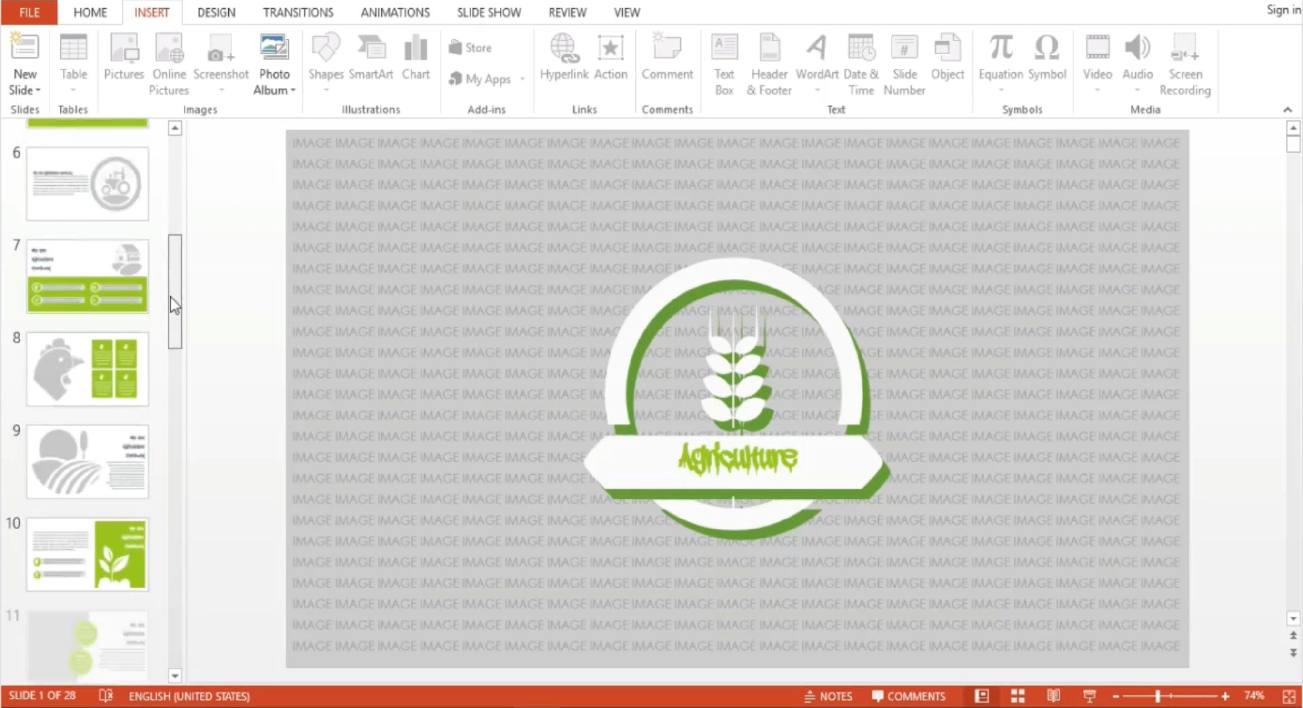
Task: Open the Animations tab
Action: (x=395, y=12)
